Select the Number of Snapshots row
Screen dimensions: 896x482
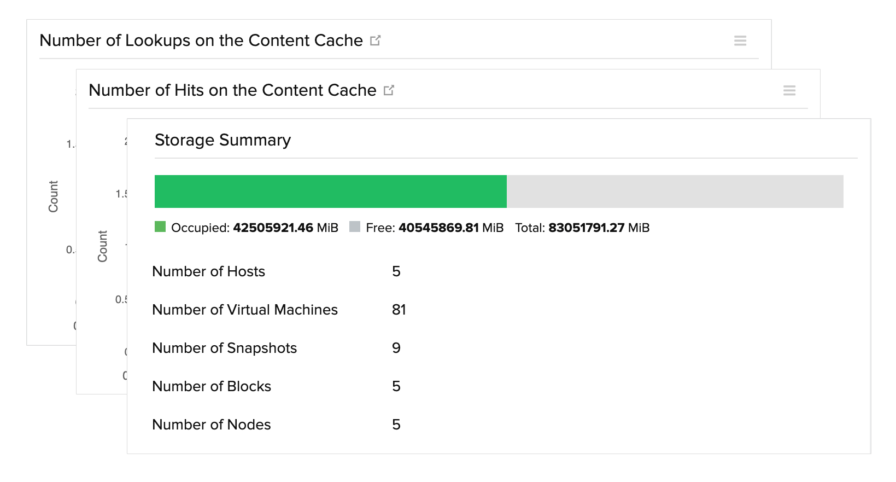224,348
